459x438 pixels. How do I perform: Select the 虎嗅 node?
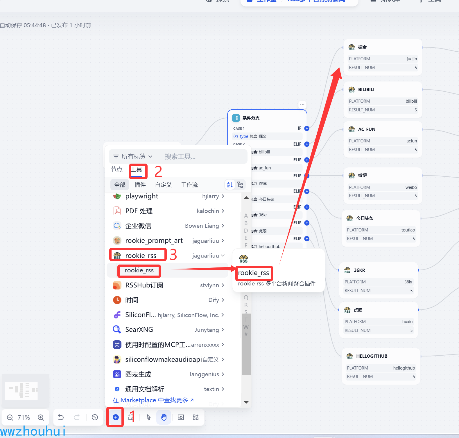pos(379,320)
